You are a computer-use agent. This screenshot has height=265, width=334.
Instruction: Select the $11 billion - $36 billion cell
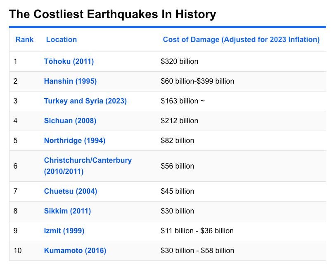pyautogui.click(x=197, y=231)
